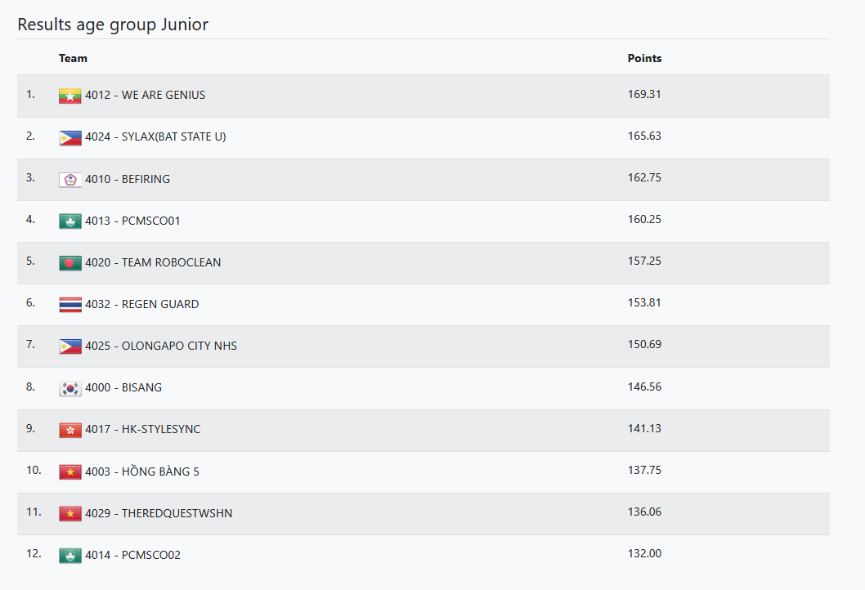
Task: Click the Vietnam flag next to HỒNG BÀNG 5
Action: [x=70, y=472]
